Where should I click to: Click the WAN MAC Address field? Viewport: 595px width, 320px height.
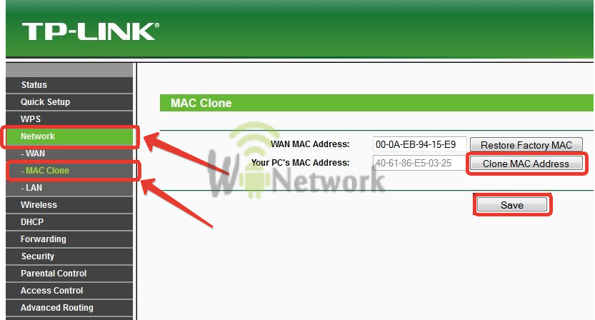[x=419, y=144]
